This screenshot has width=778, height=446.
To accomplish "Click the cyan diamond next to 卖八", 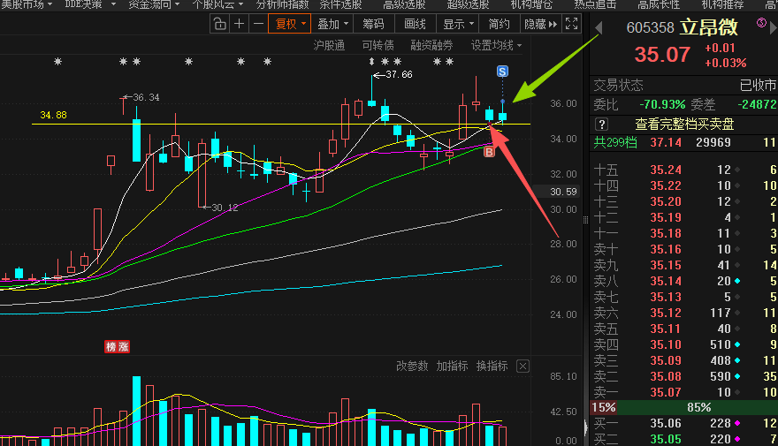I will [x=737, y=281].
